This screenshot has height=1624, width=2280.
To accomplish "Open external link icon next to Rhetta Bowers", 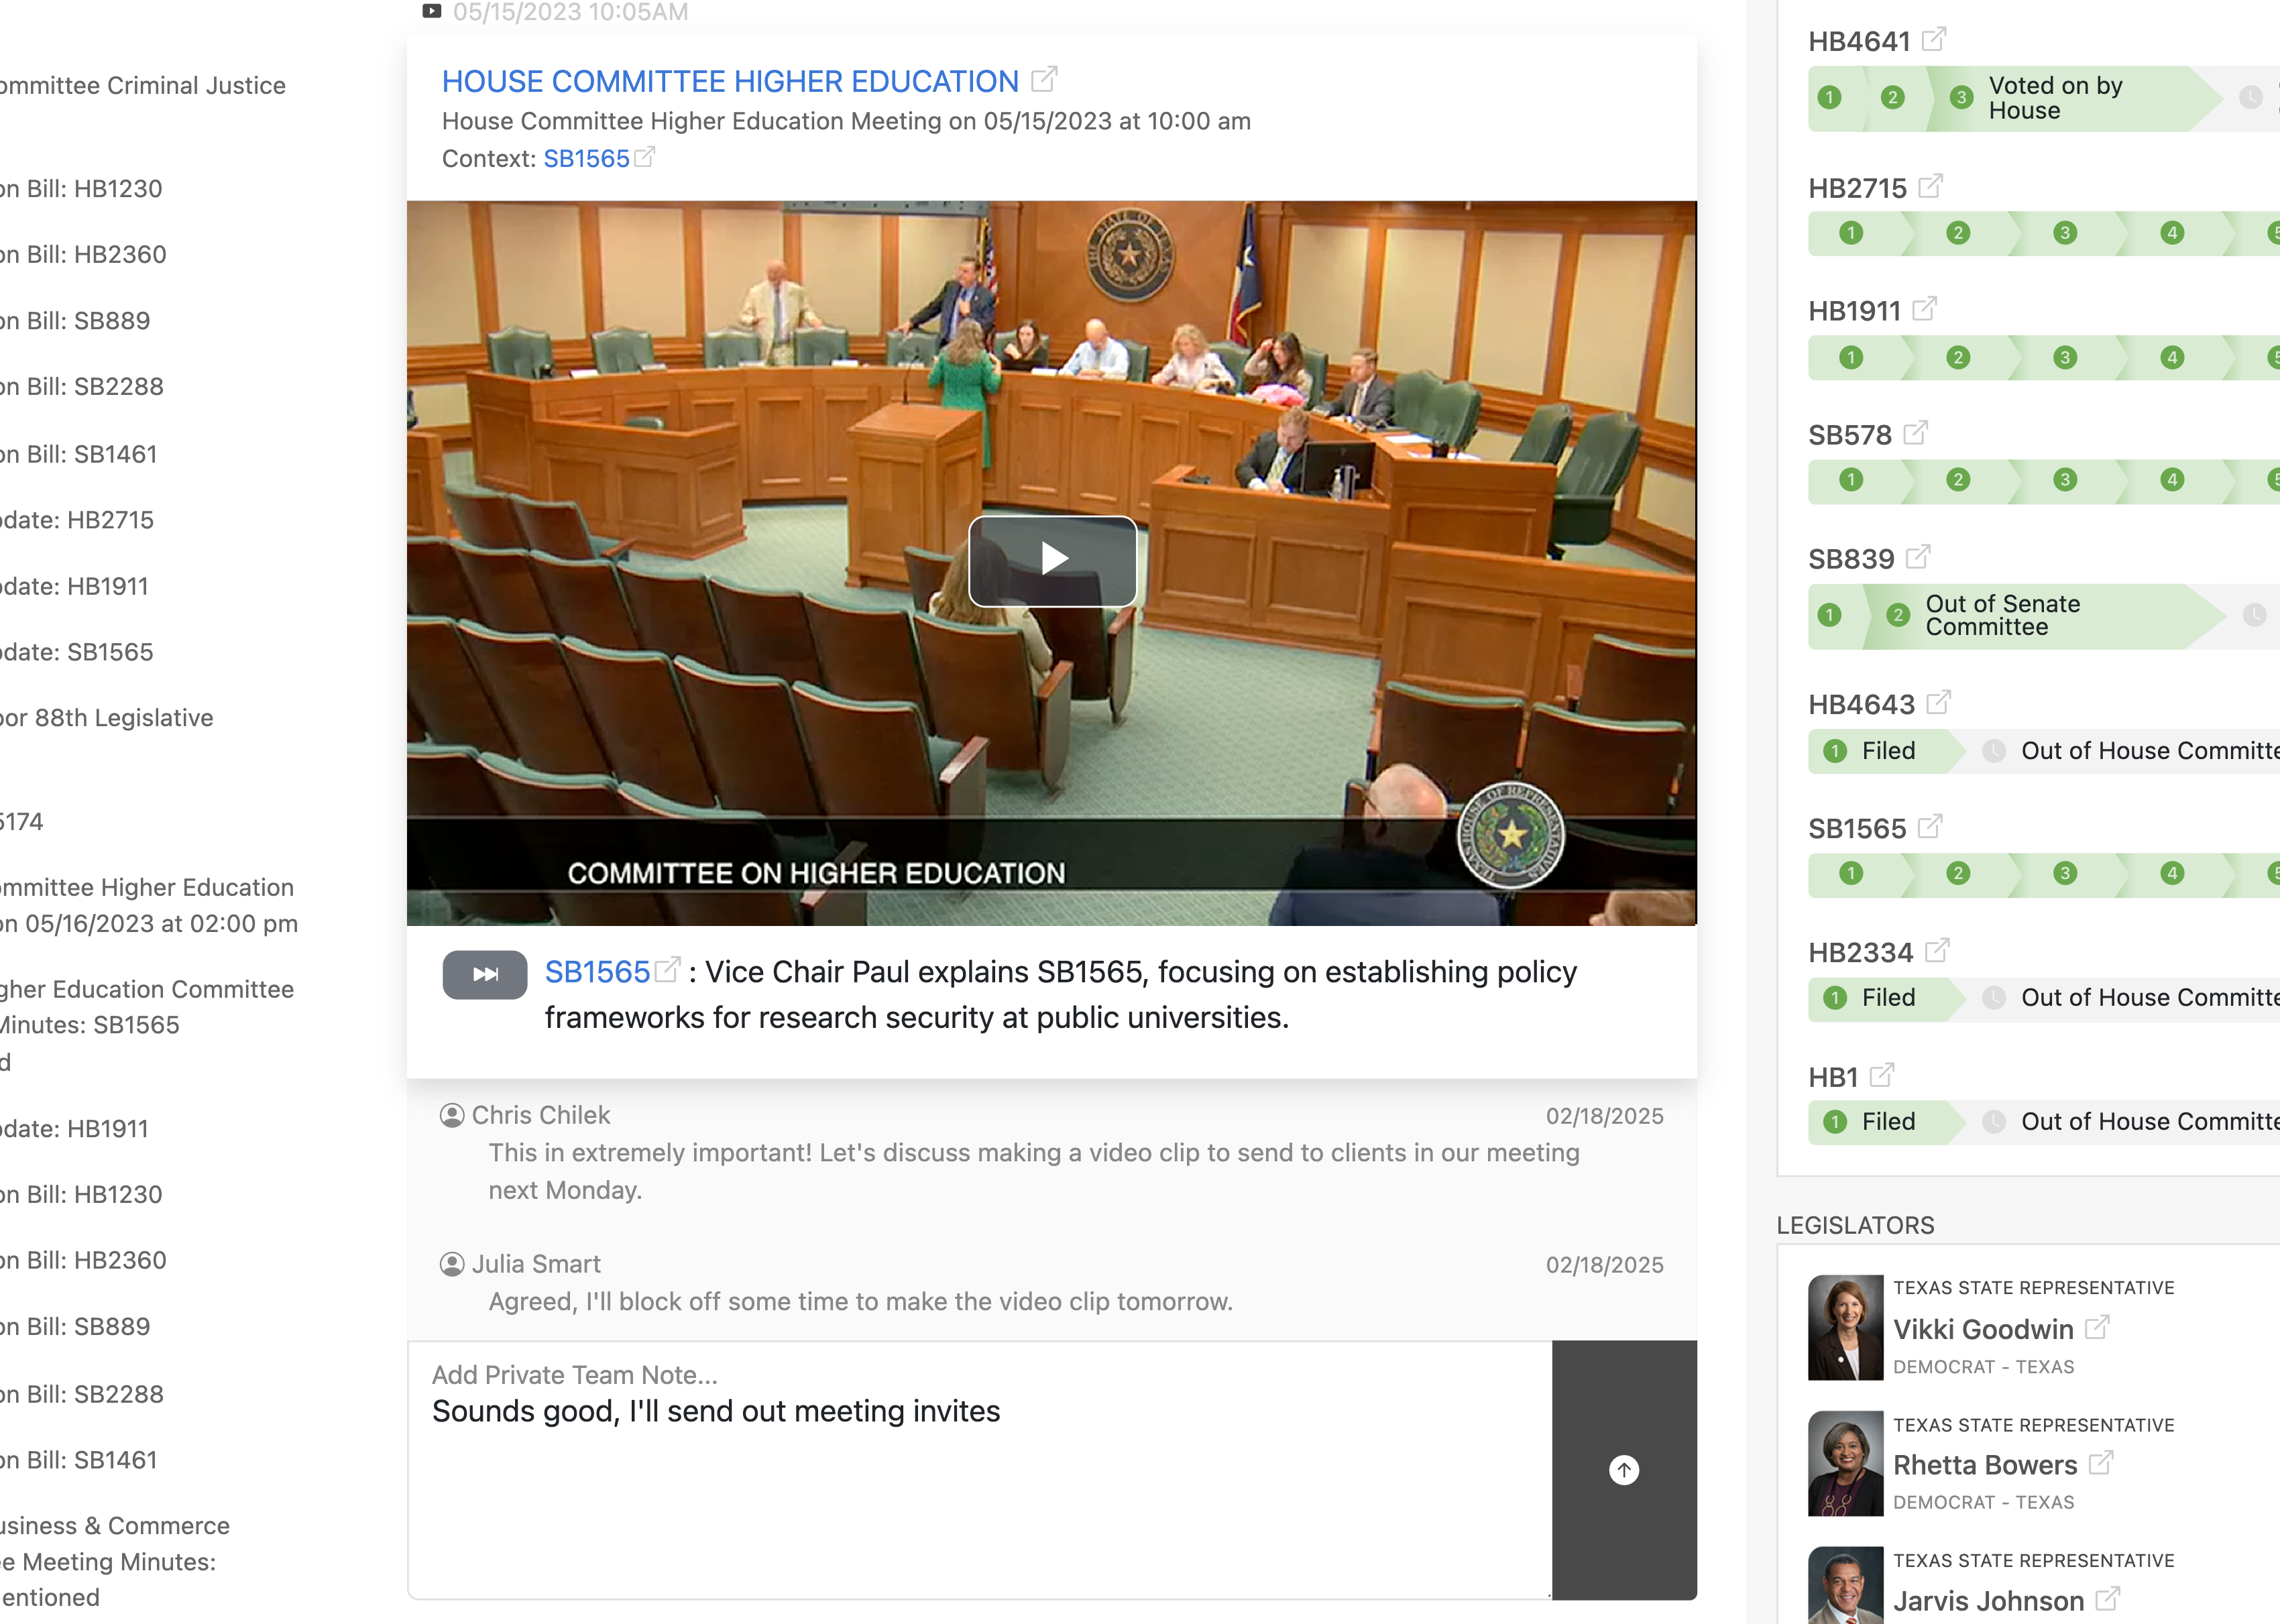I will point(2101,1463).
